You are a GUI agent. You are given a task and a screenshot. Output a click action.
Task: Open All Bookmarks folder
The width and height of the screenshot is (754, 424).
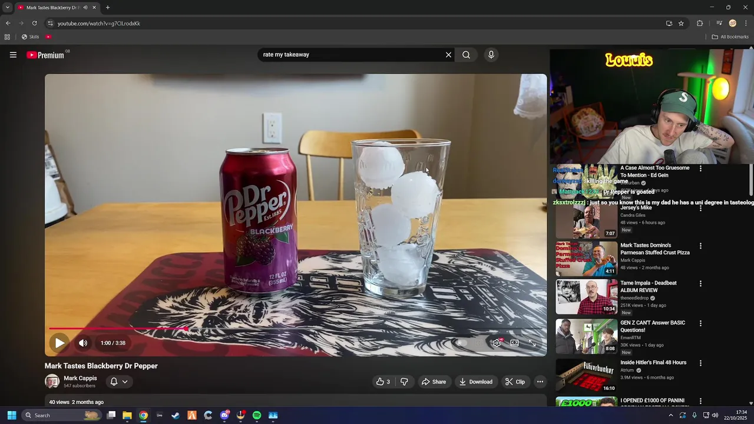coord(730,37)
